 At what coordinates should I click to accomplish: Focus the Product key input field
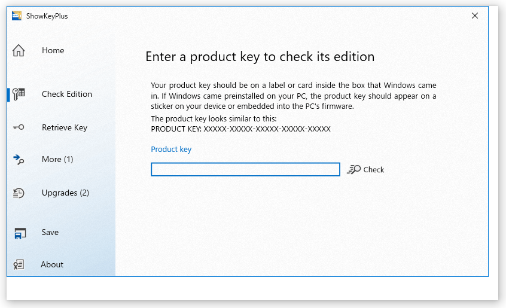[x=245, y=169]
